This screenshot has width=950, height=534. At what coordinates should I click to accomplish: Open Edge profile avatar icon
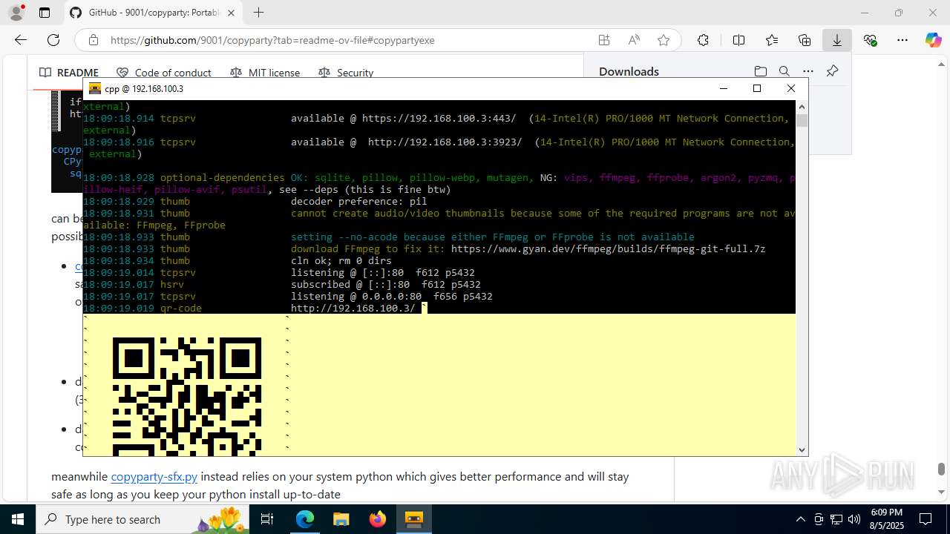pos(16,13)
